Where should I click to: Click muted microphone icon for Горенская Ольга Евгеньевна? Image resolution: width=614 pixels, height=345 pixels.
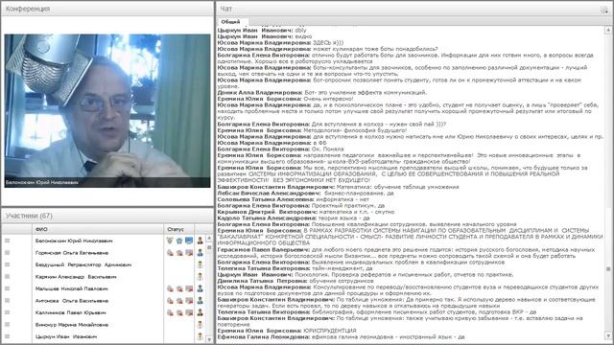pyautogui.click(x=170, y=253)
